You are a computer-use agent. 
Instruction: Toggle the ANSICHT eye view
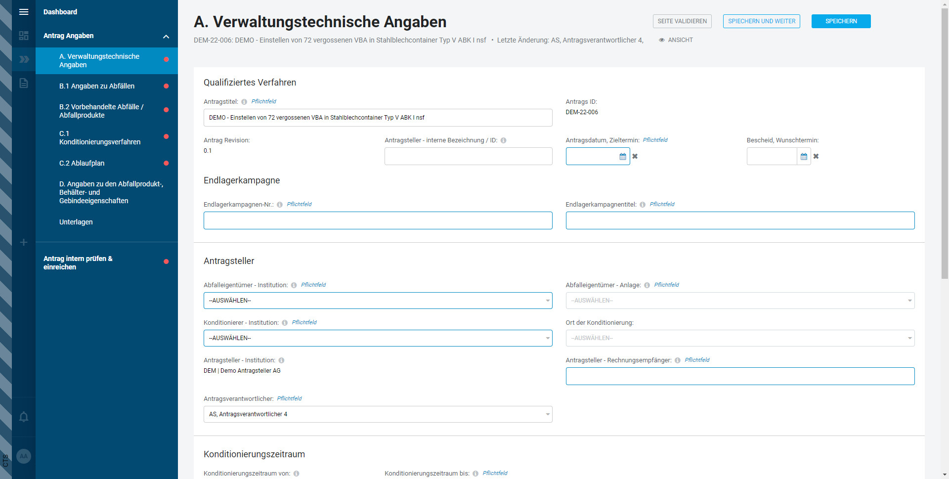point(676,40)
